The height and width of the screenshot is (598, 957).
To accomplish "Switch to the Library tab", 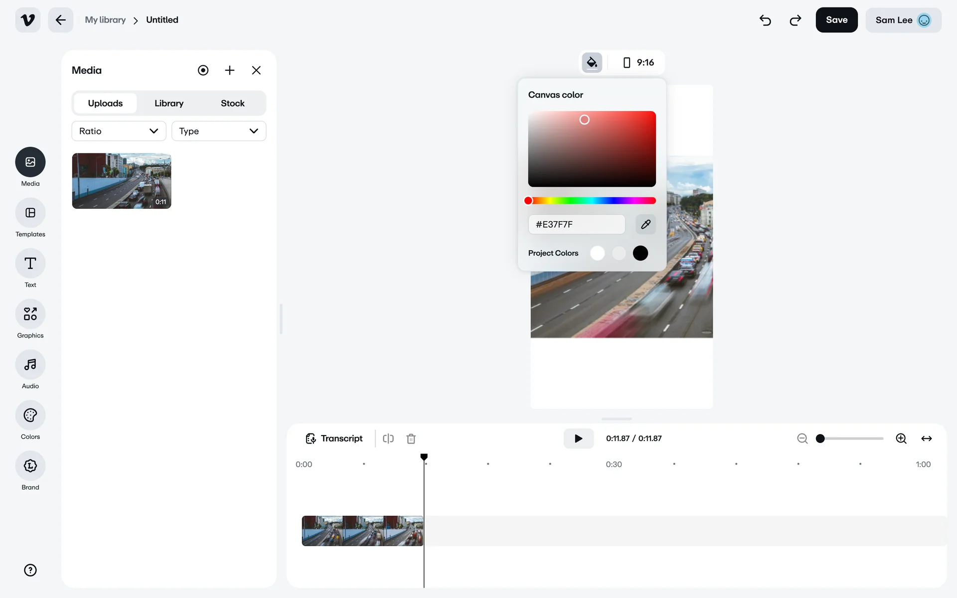I will pos(169,103).
